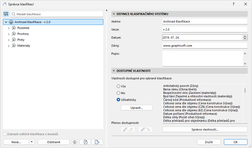
Task: Confirm with the OK button
Action: pos(236,142)
